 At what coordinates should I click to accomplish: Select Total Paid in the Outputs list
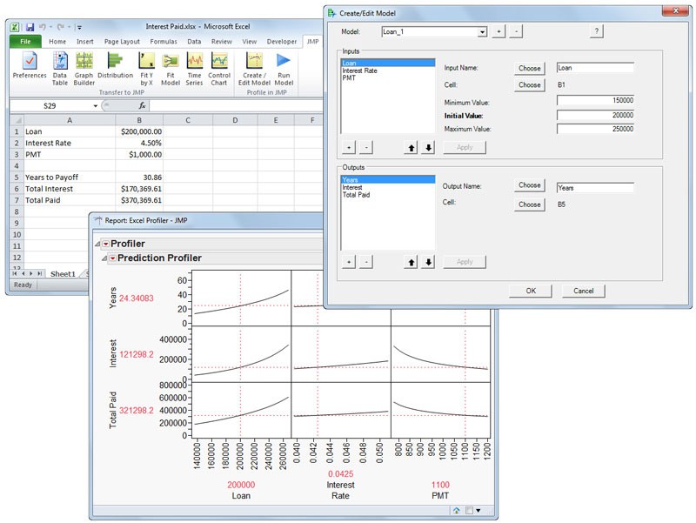tap(357, 195)
